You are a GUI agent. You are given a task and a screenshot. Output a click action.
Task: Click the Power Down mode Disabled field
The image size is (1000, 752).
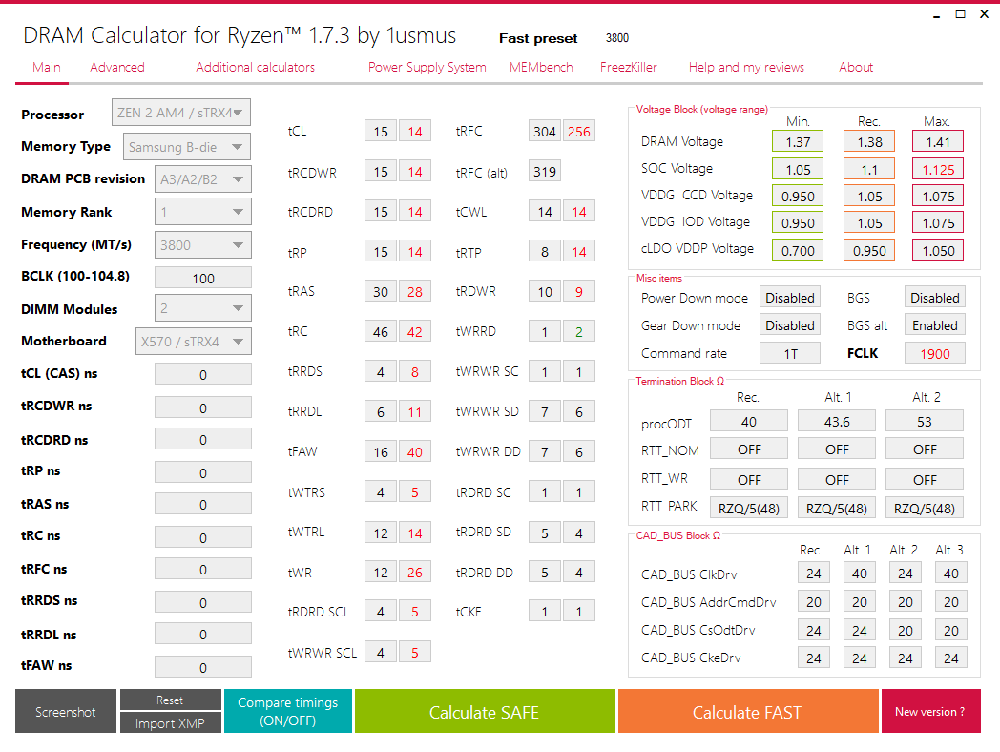coord(789,297)
